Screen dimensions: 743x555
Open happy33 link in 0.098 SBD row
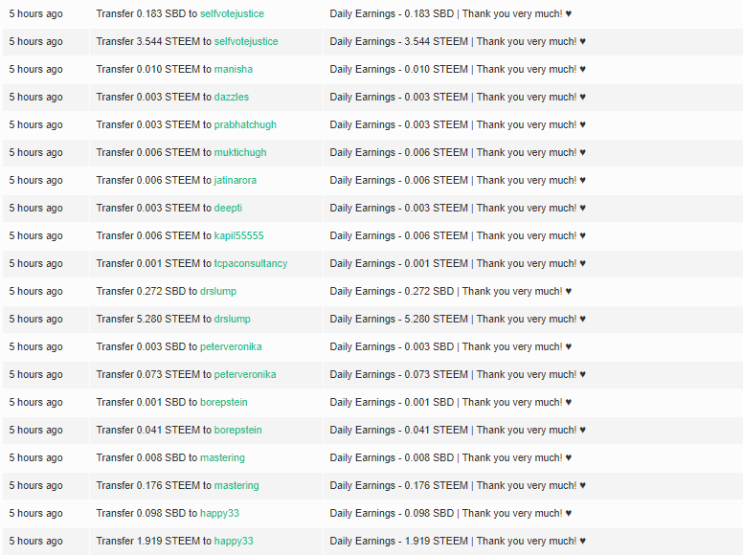pos(219,513)
